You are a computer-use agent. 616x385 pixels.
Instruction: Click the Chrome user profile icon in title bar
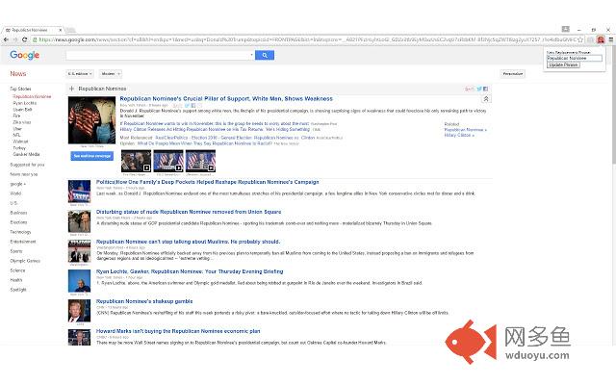tap(565, 29)
